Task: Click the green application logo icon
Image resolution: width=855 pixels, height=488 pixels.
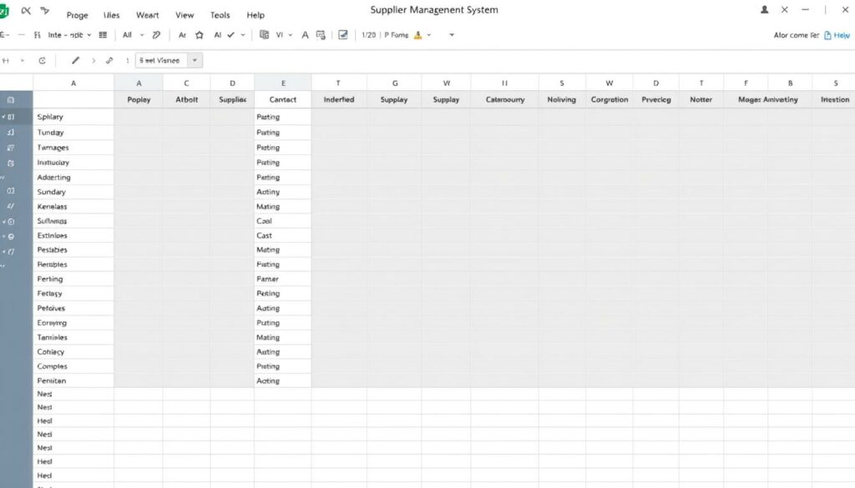Action: [3, 11]
